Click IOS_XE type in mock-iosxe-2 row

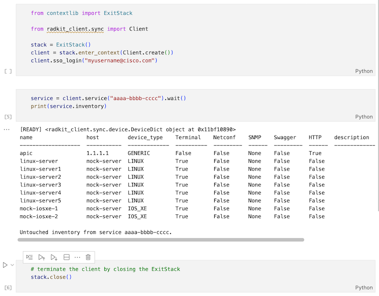pyautogui.click(x=137, y=216)
